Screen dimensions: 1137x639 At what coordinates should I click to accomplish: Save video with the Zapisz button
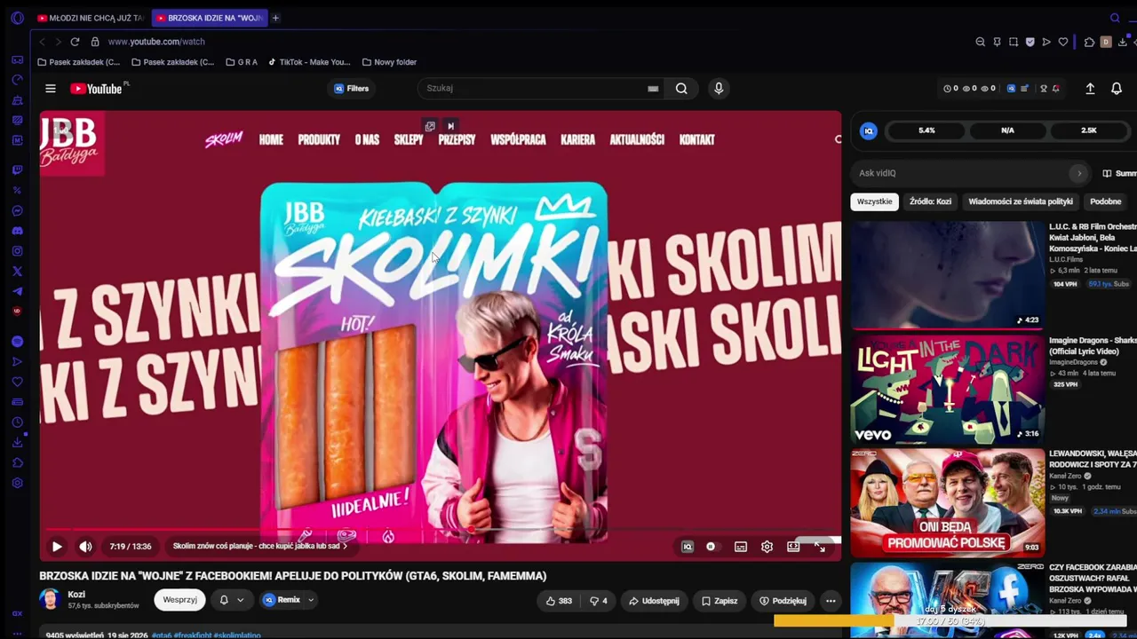(720, 601)
